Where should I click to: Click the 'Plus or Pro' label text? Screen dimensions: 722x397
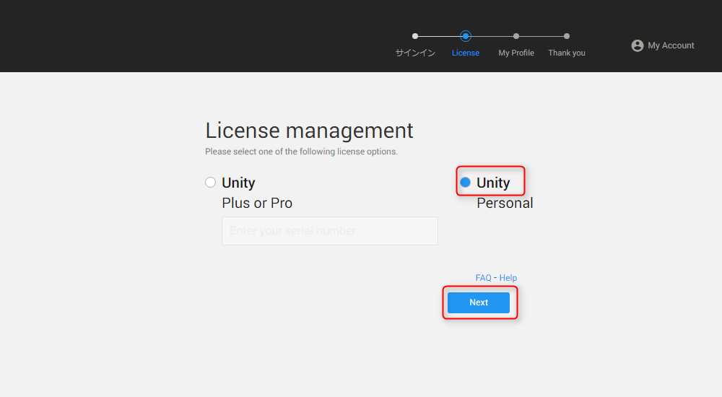[257, 203]
